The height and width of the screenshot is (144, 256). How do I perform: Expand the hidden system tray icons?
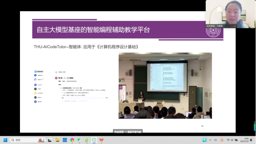click(x=210, y=140)
